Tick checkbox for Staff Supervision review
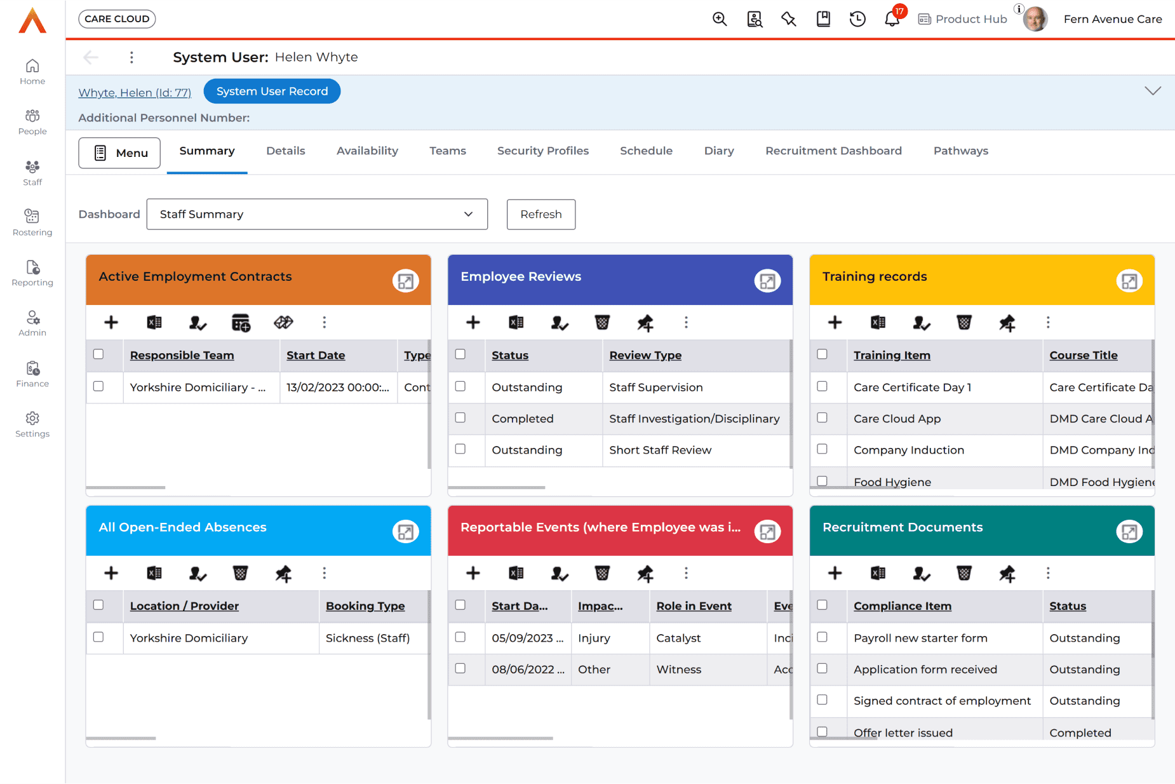1175x784 pixels. pos(460,386)
